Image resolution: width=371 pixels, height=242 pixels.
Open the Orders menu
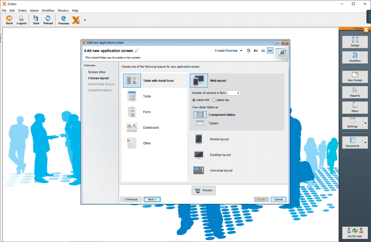coord(22,10)
